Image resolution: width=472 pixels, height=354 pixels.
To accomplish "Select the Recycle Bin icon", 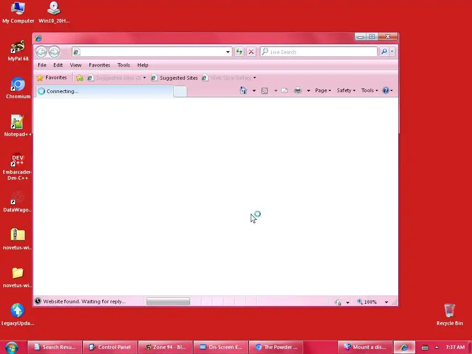I will click(x=450, y=315).
